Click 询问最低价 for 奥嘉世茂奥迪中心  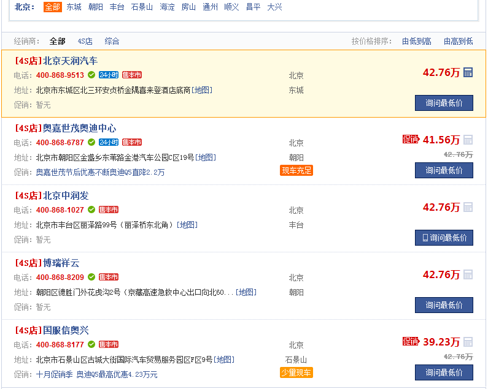(444, 170)
